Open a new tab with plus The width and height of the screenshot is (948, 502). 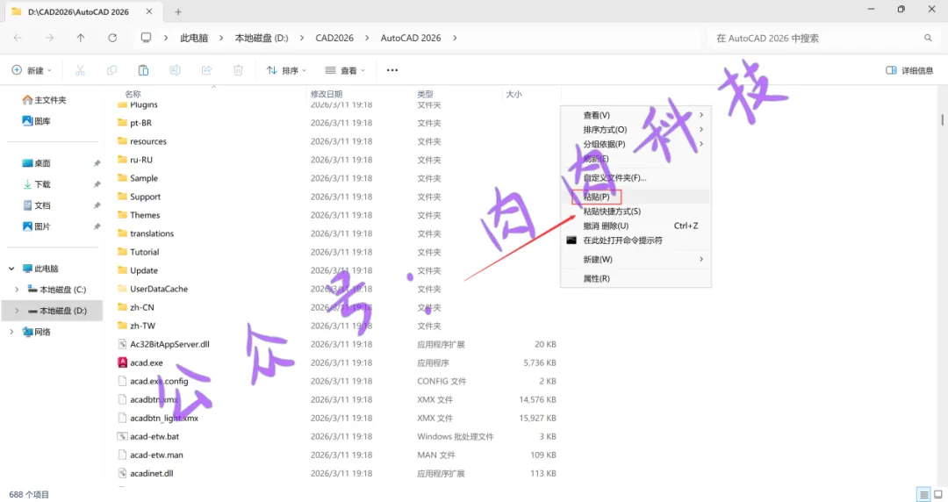(x=177, y=11)
